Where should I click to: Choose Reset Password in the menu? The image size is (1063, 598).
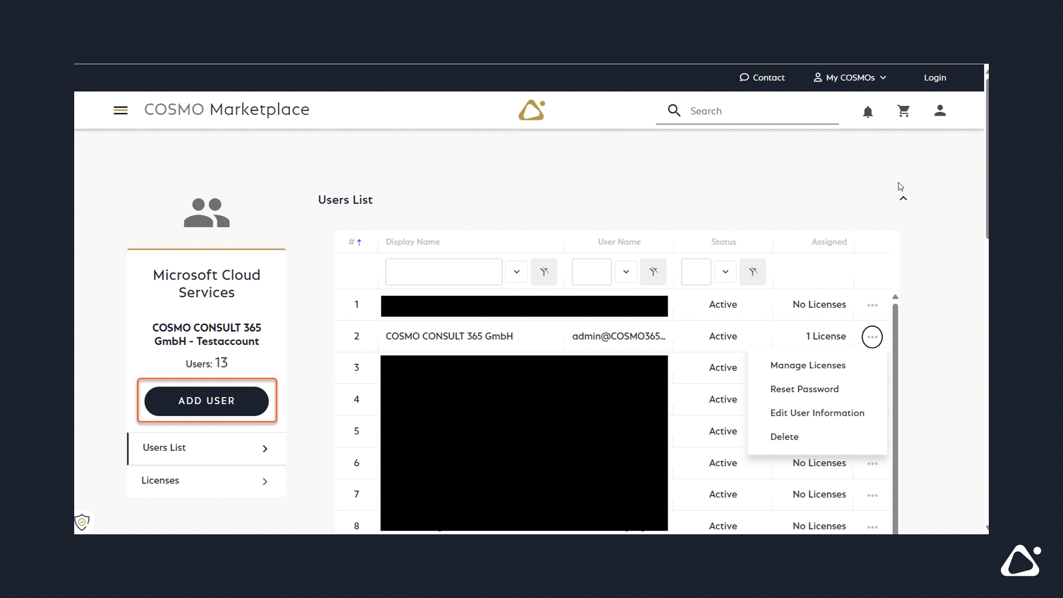(x=804, y=389)
